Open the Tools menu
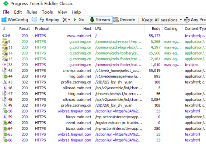Screen dimensions: 206x144 tap(47, 12)
